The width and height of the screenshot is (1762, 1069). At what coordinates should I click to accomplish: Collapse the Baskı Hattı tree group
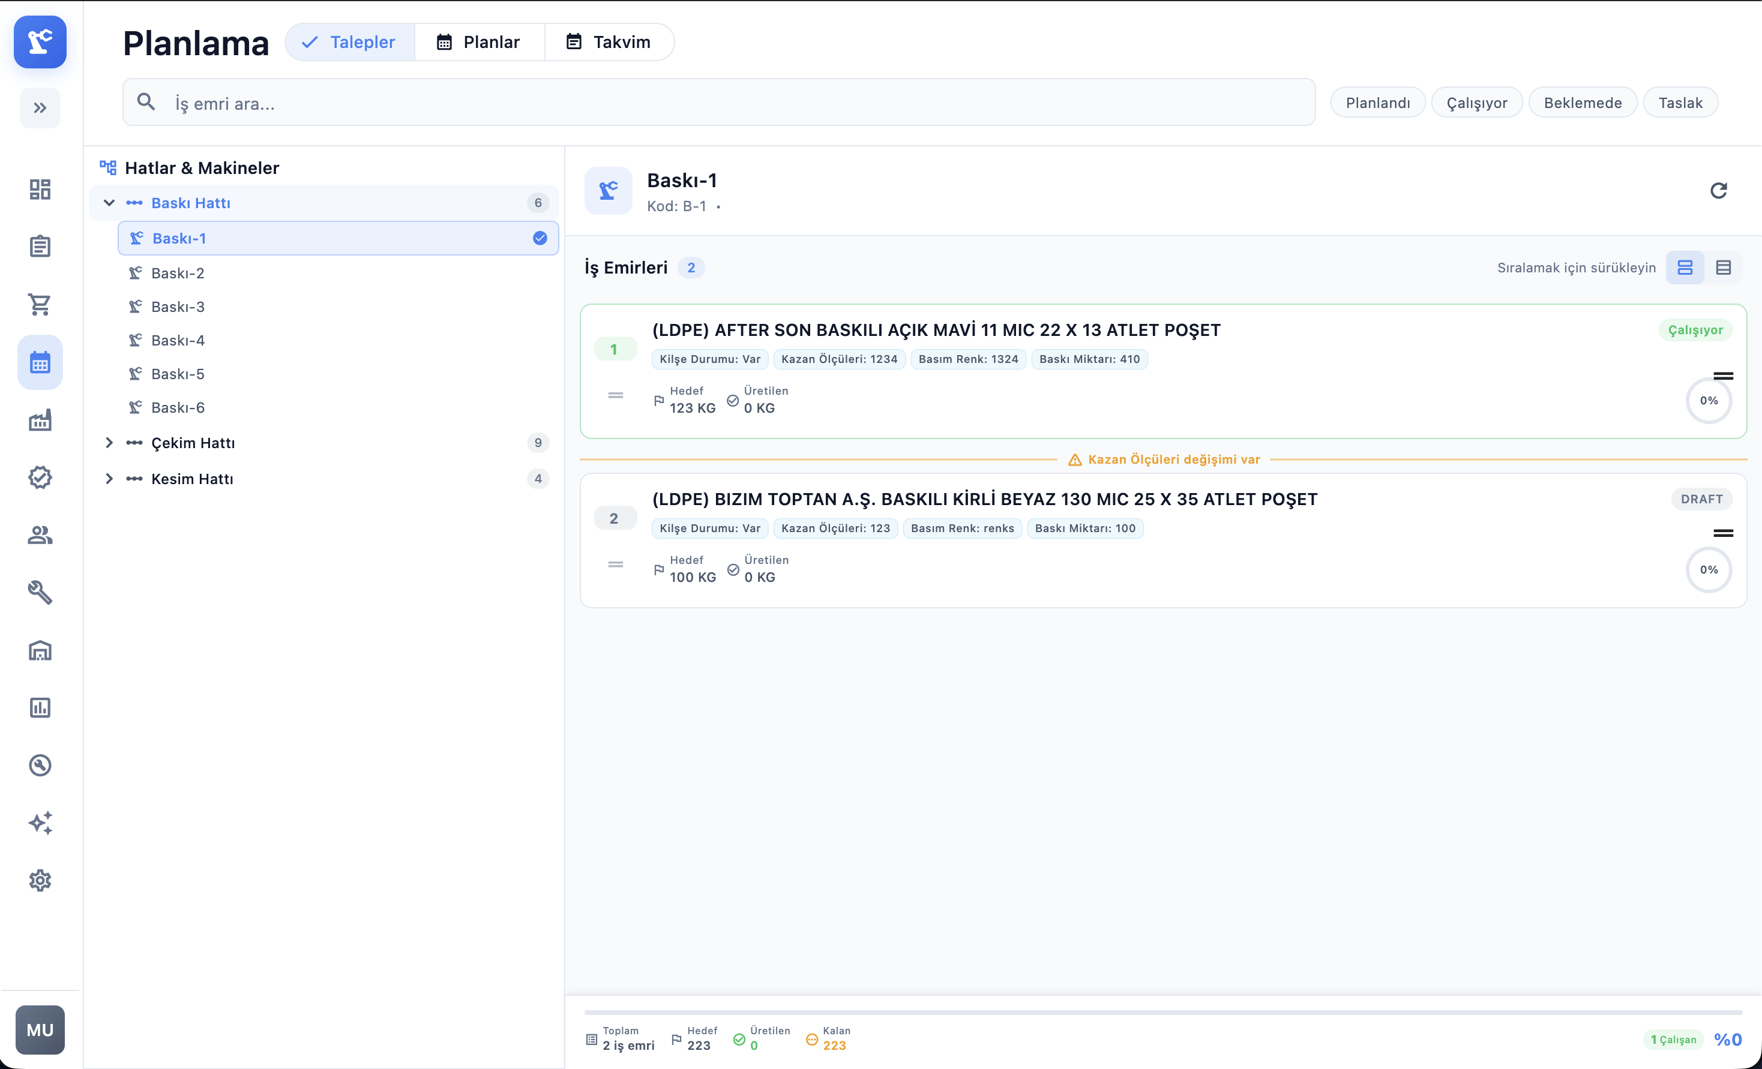click(x=109, y=203)
